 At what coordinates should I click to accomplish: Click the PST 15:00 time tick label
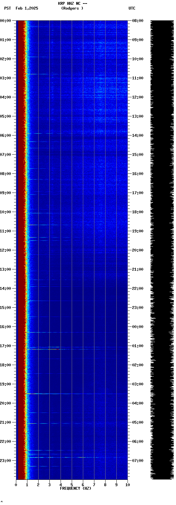(x=6, y=308)
